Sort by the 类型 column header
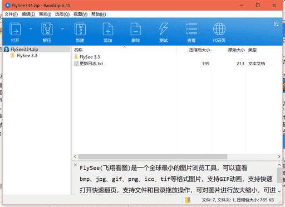Image resolution: width=285 pixels, height=207 pixels. [253, 50]
